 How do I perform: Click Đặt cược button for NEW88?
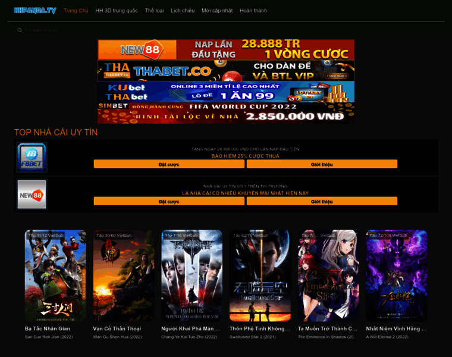(169, 201)
